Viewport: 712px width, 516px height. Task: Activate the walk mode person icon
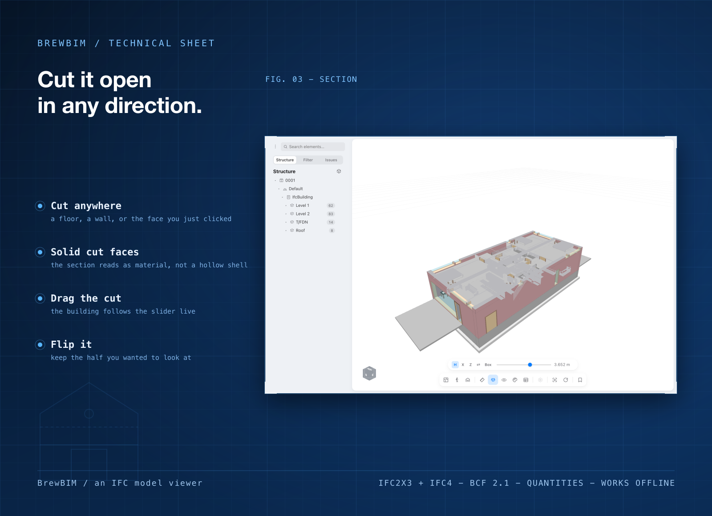pyautogui.click(x=457, y=380)
